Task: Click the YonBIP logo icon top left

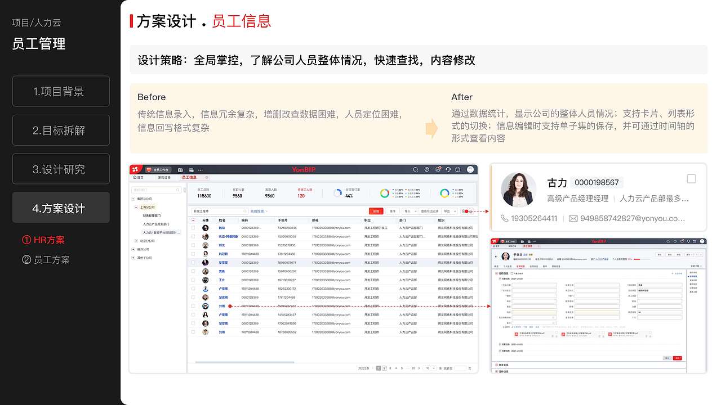Action: coord(135,169)
